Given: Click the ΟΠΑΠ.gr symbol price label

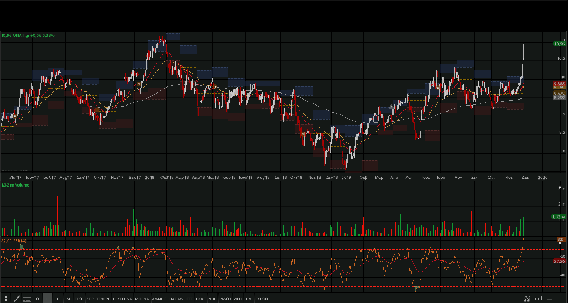Looking at the screenshot, I should coord(27,35).
